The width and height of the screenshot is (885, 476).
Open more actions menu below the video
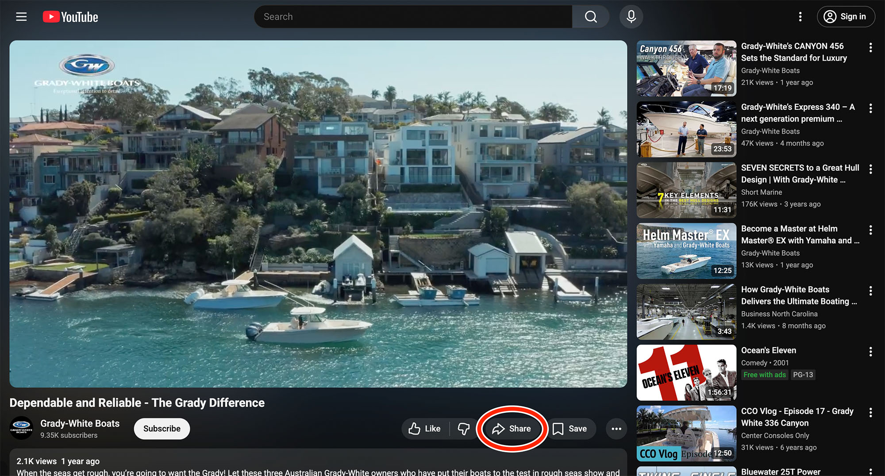coord(616,429)
